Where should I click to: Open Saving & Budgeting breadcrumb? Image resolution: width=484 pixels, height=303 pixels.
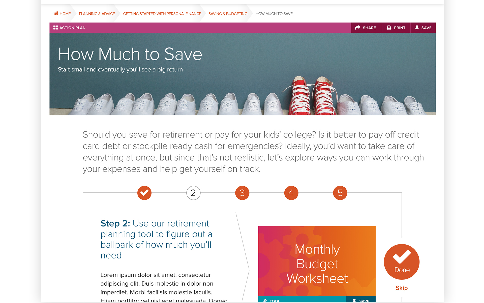tap(228, 14)
